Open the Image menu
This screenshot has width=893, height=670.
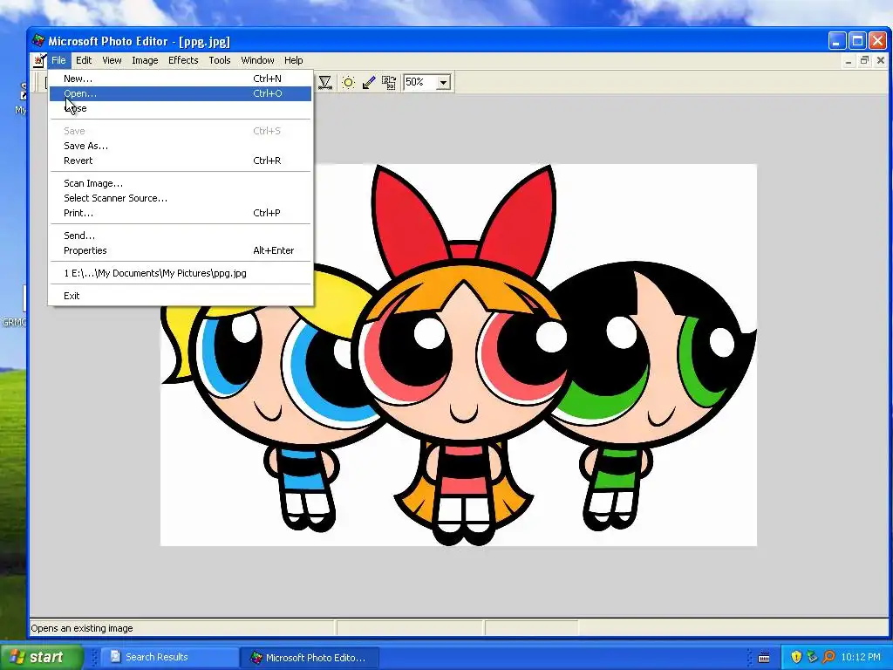146,60
